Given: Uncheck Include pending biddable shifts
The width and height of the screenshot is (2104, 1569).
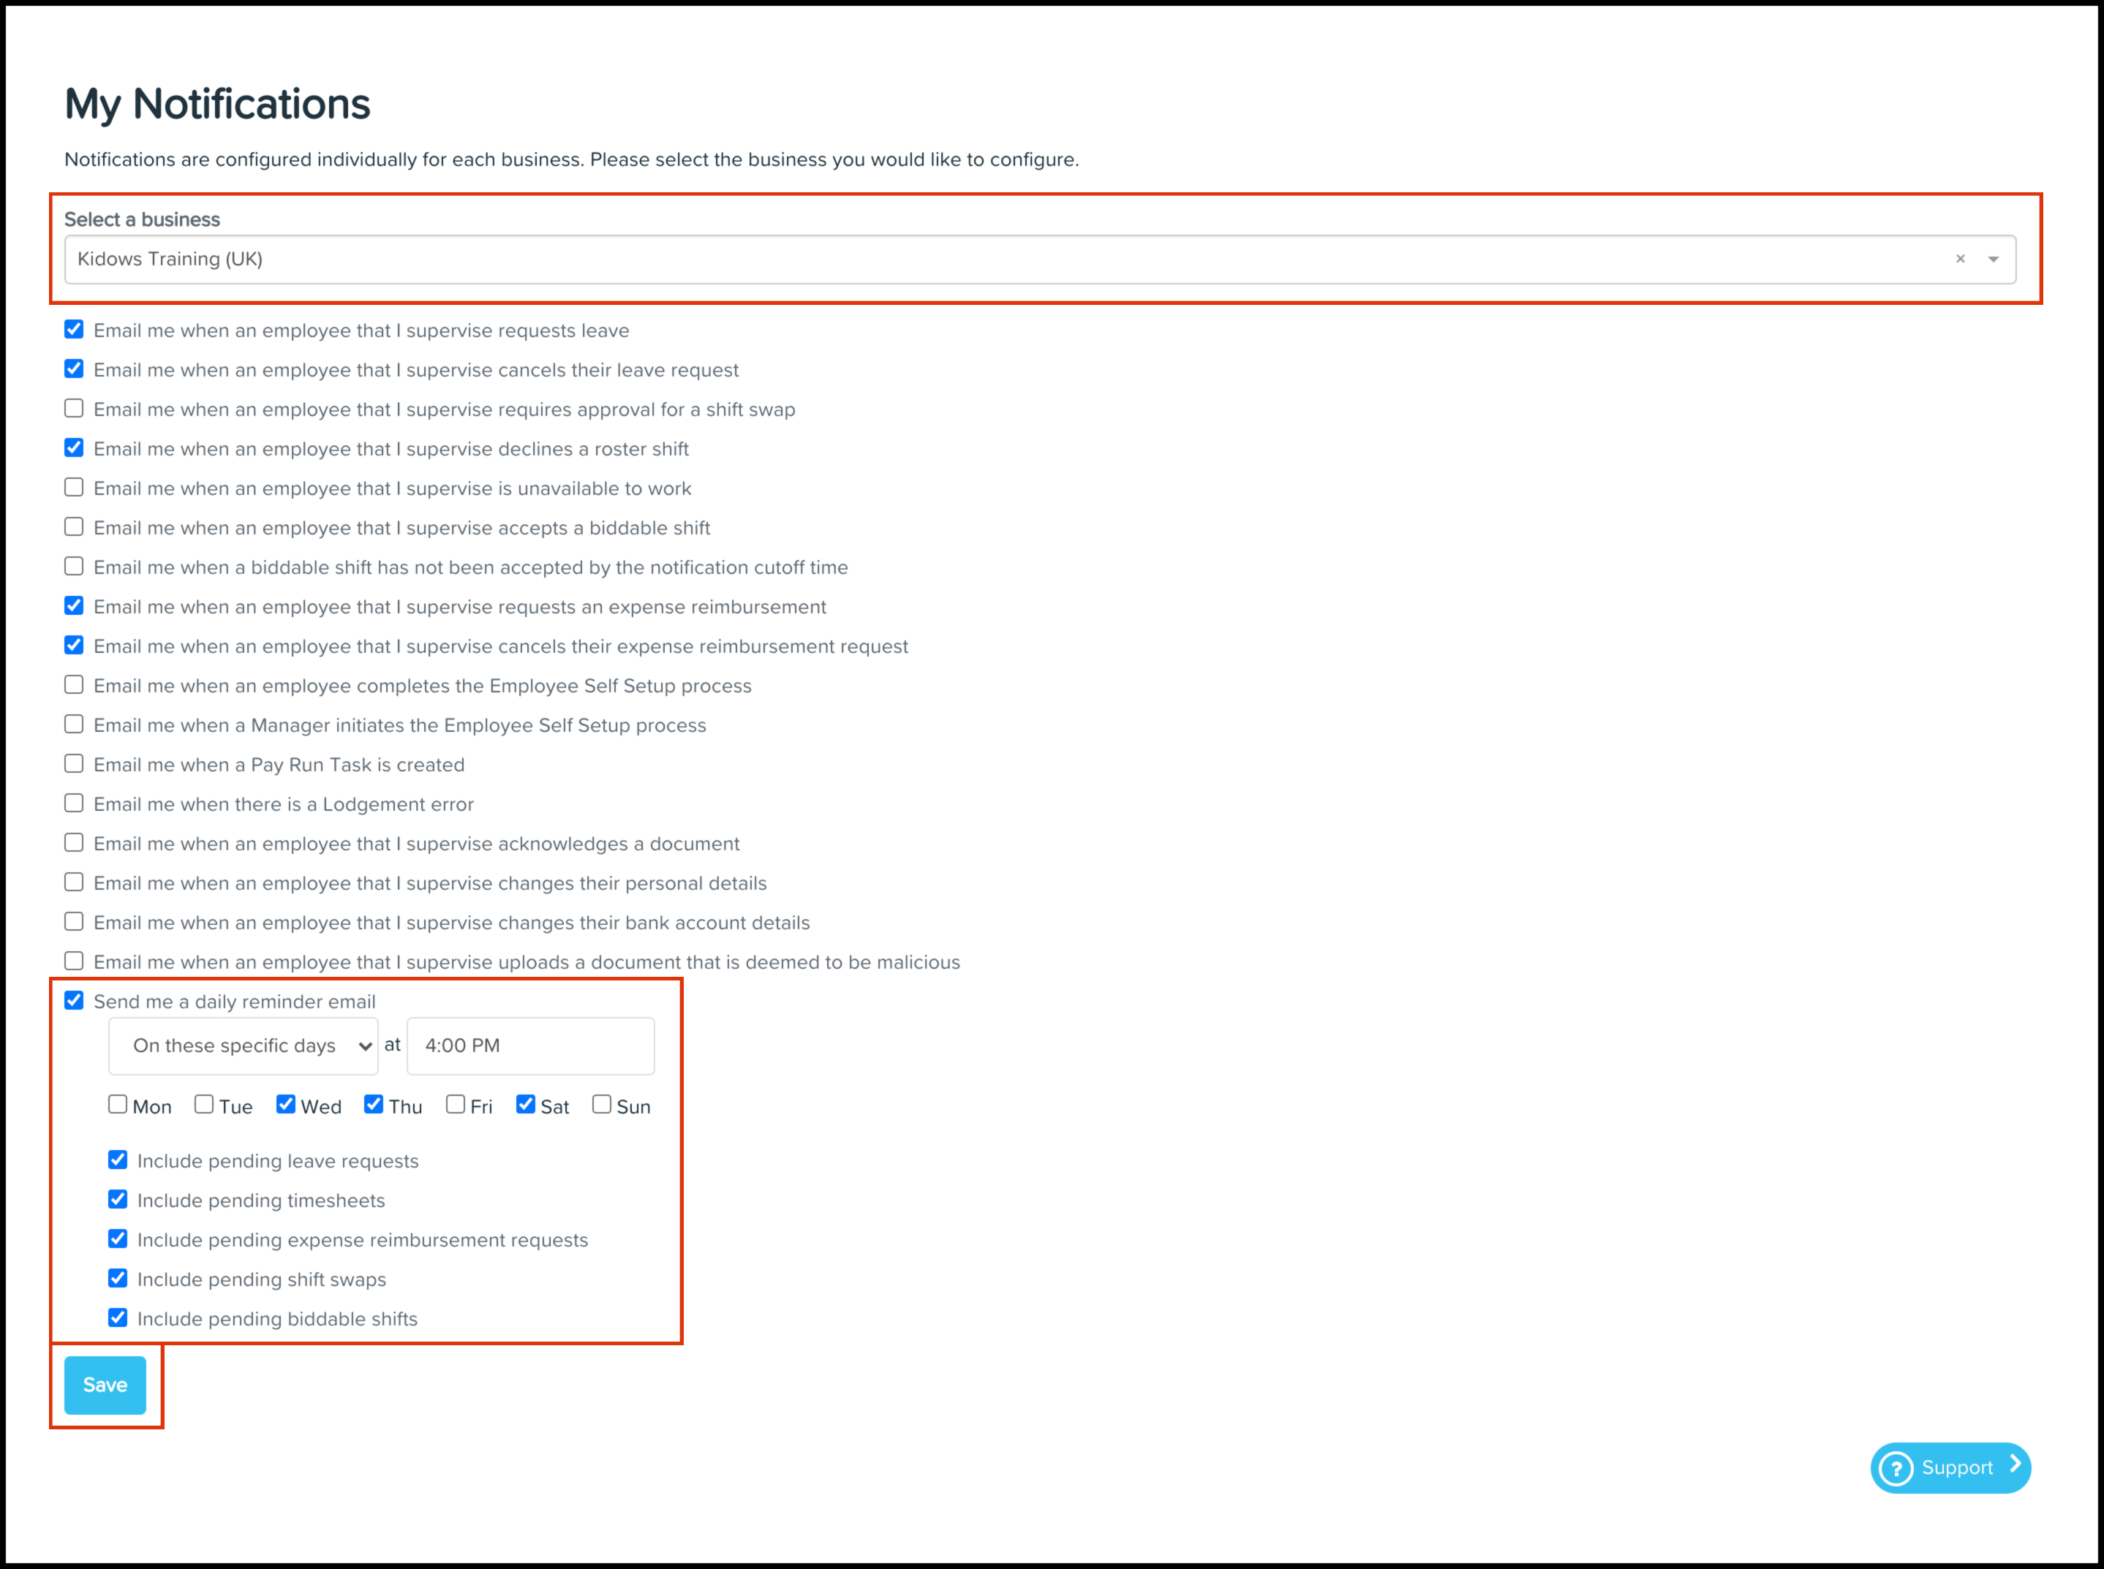Looking at the screenshot, I should click(118, 1318).
